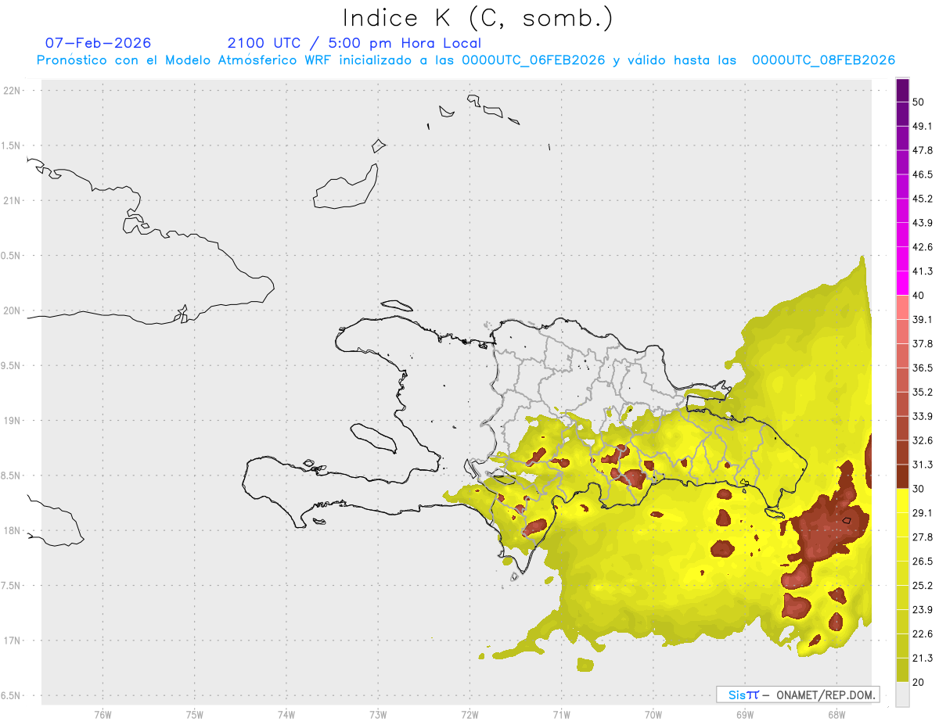Select the colorbar segment between 35.2 and 36.5
Screen dimensions: 939x725
[x=902, y=380]
